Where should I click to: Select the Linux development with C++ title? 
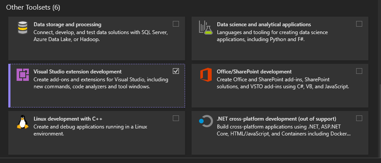[x=68, y=119]
